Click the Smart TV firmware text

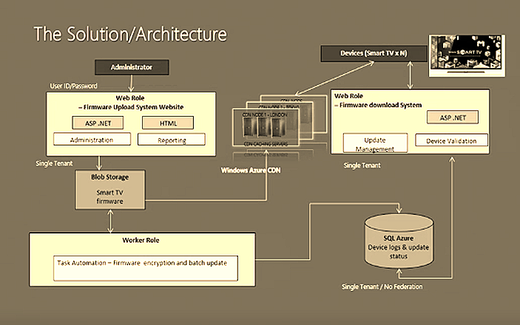[x=109, y=196]
